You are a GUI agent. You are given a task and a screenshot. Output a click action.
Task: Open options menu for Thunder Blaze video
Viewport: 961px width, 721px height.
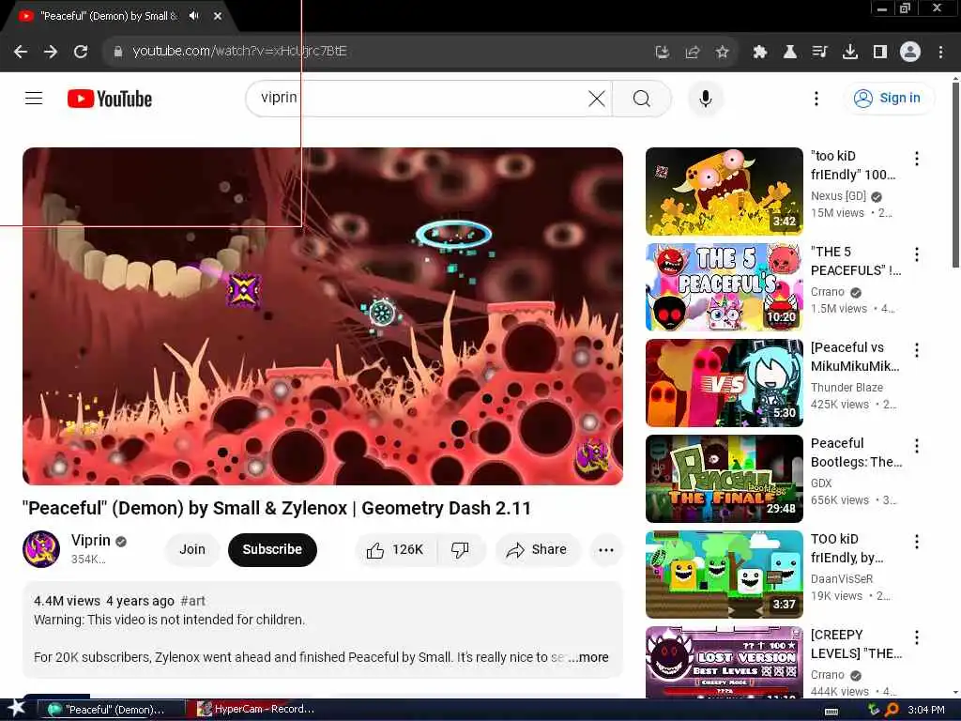click(x=916, y=350)
